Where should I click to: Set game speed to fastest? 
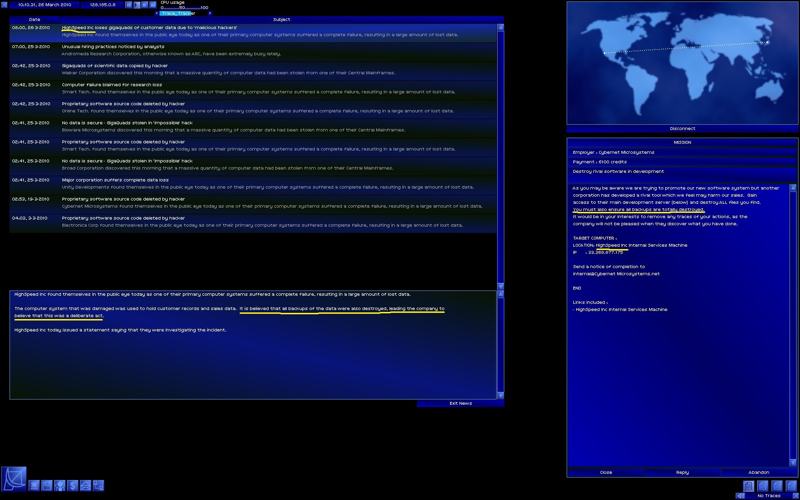pyautogui.click(x=153, y=5)
